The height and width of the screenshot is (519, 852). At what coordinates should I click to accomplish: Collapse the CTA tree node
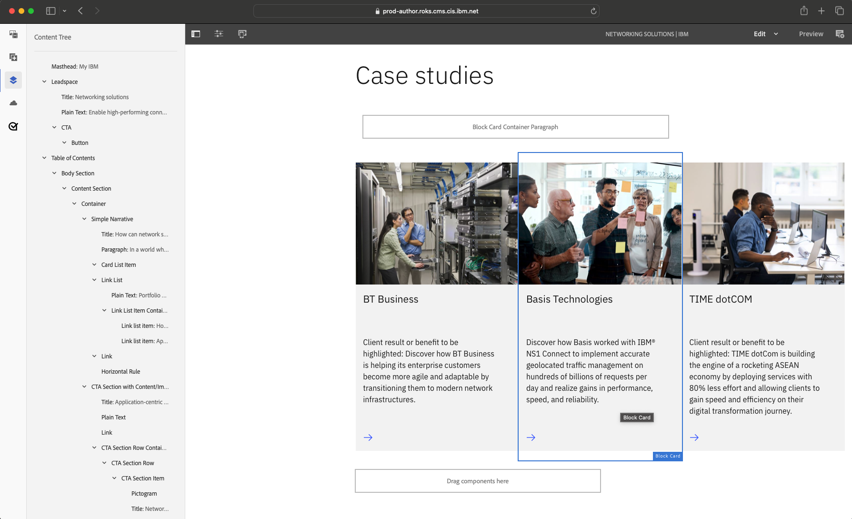click(54, 127)
